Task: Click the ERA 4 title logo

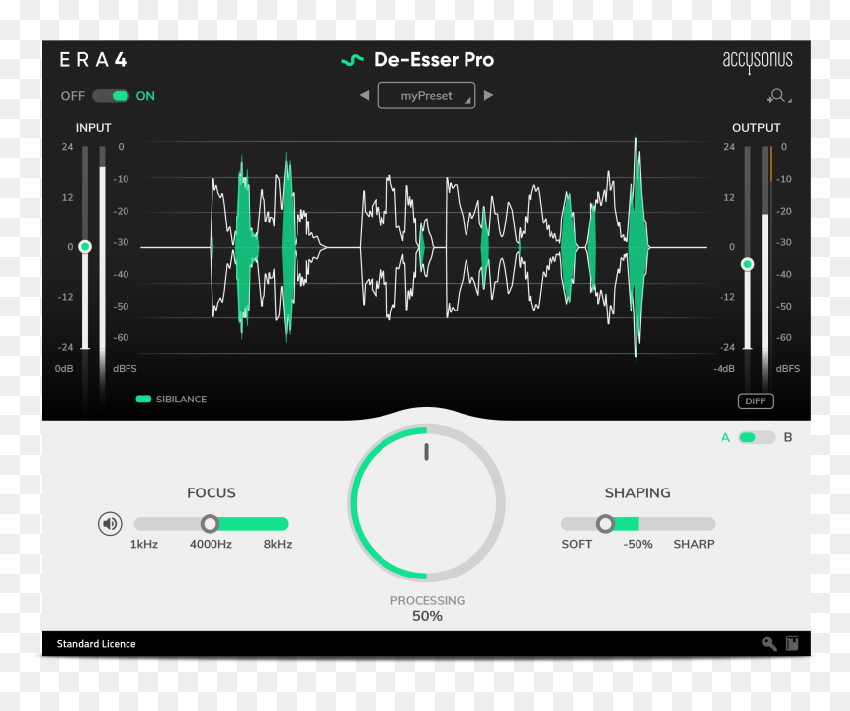Action: [x=93, y=60]
